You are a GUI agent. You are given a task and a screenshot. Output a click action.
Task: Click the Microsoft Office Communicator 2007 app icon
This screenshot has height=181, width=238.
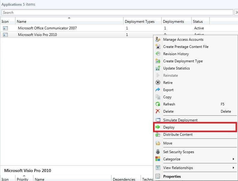click(x=5, y=28)
